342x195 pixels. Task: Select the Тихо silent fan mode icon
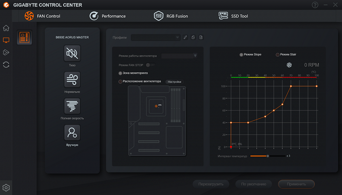[72, 53]
